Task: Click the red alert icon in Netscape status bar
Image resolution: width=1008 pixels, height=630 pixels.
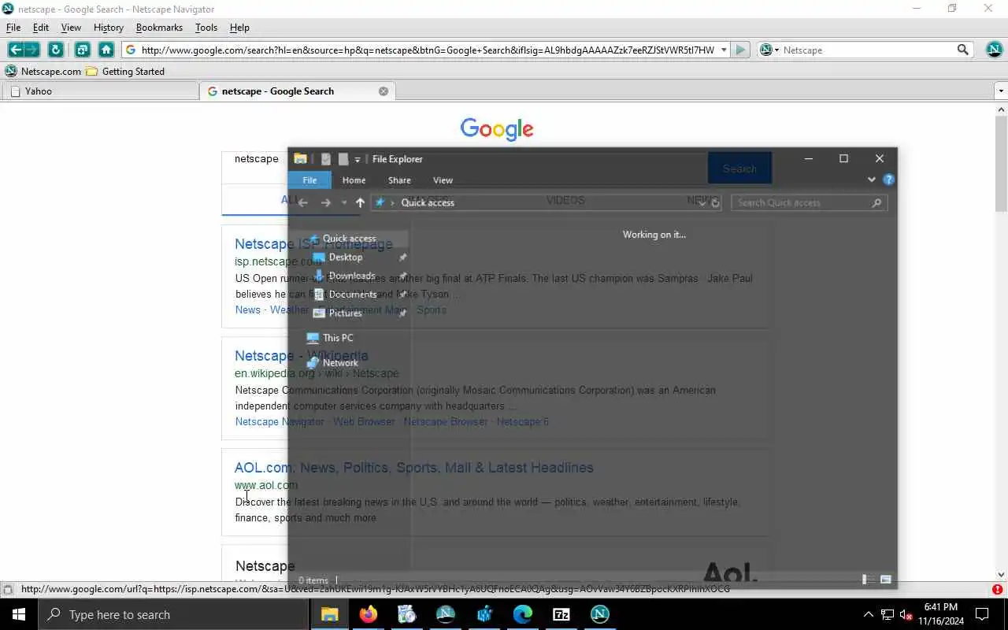Action: coord(997,589)
